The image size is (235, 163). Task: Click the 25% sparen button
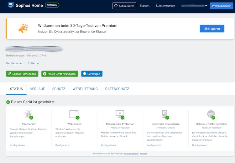pos(212,29)
